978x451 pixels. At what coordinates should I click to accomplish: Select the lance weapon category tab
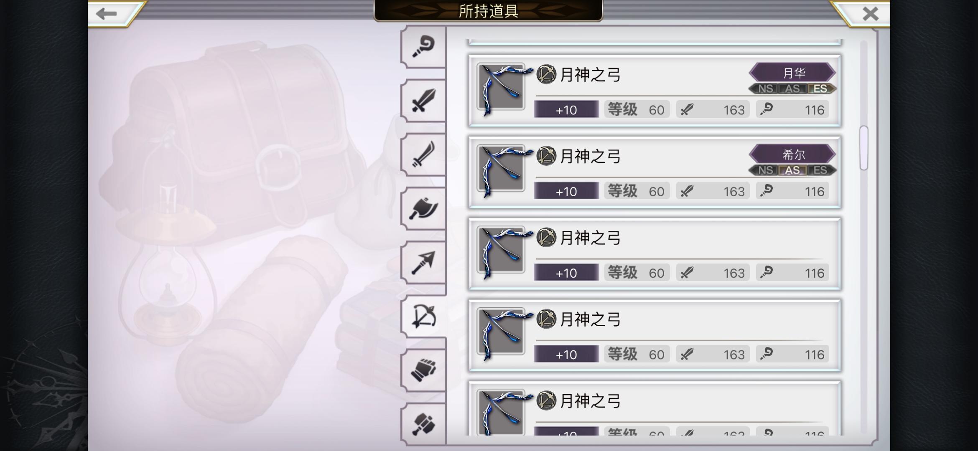pyautogui.click(x=423, y=262)
